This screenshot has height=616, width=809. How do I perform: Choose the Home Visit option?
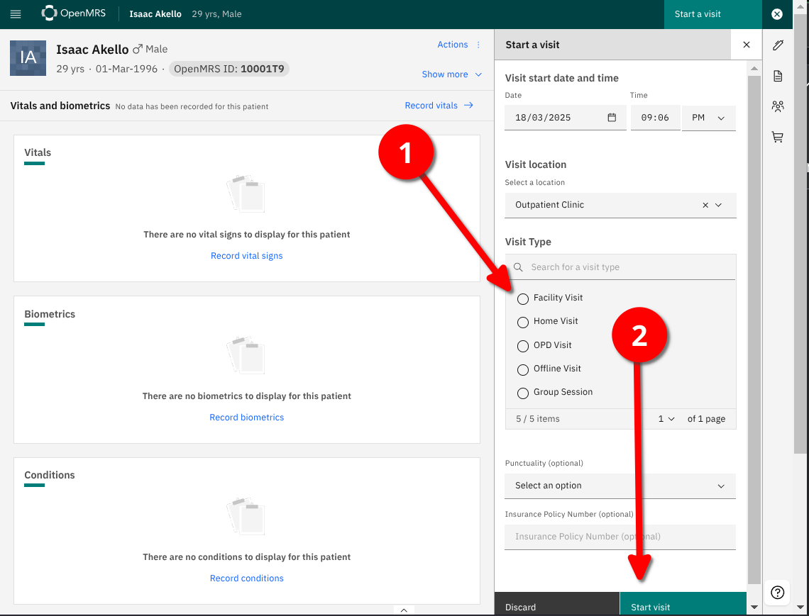coord(523,322)
